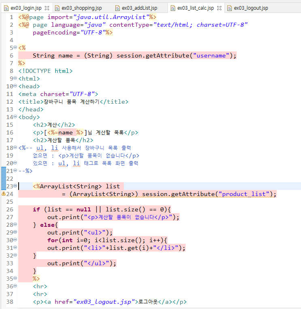Click the name expression on line 16

click(x=66, y=132)
